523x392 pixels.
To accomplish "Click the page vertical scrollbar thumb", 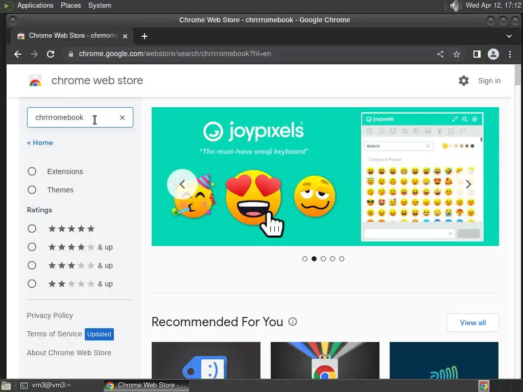I will [518, 75].
